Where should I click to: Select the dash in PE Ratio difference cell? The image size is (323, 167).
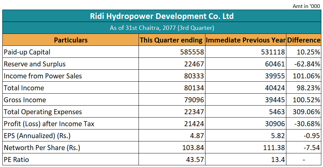click(x=304, y=160)
